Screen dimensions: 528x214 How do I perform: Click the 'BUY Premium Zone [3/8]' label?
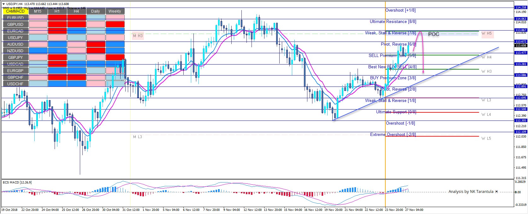(393, 78)
